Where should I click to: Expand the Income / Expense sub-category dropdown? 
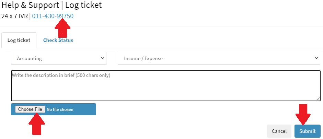tap(219, 58)
